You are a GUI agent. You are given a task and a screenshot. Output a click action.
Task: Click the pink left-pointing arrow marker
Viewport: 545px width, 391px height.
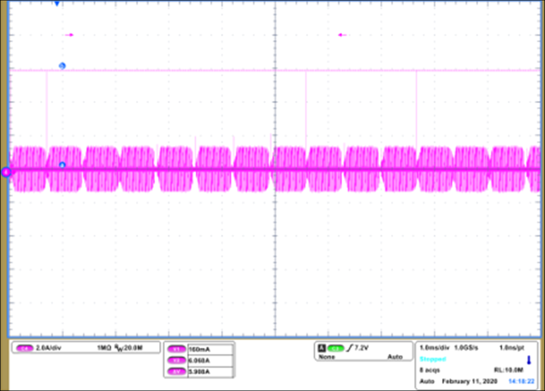tap(342, 35)
